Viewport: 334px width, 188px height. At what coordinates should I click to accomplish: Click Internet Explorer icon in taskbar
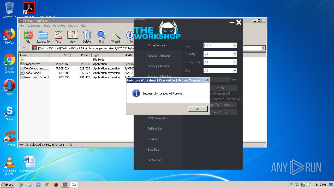click(21, 185)
